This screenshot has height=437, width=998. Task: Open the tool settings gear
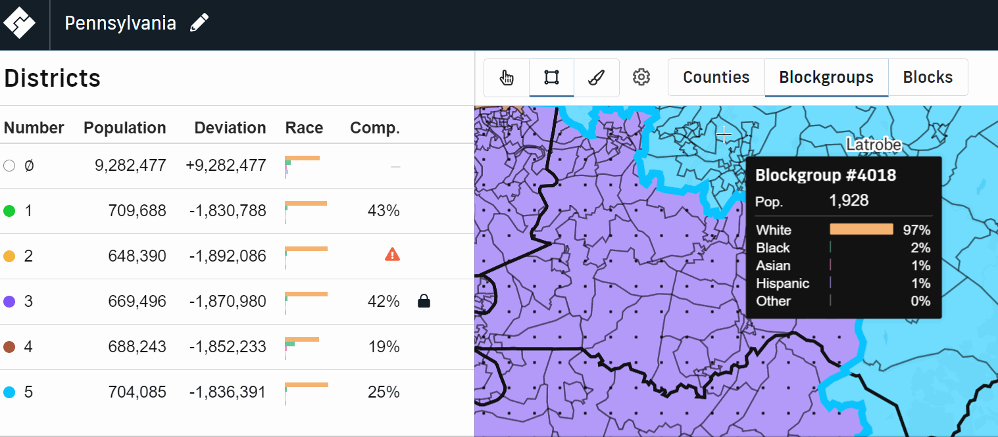pos(641,77)
